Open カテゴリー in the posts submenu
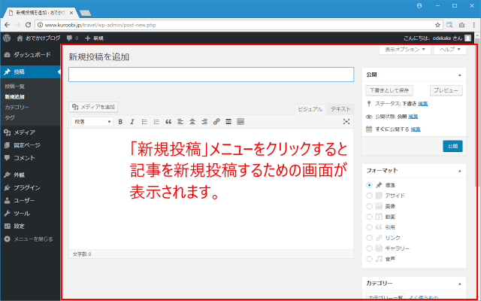This screenshot has height=301, width=481. [x=17, y=107]
